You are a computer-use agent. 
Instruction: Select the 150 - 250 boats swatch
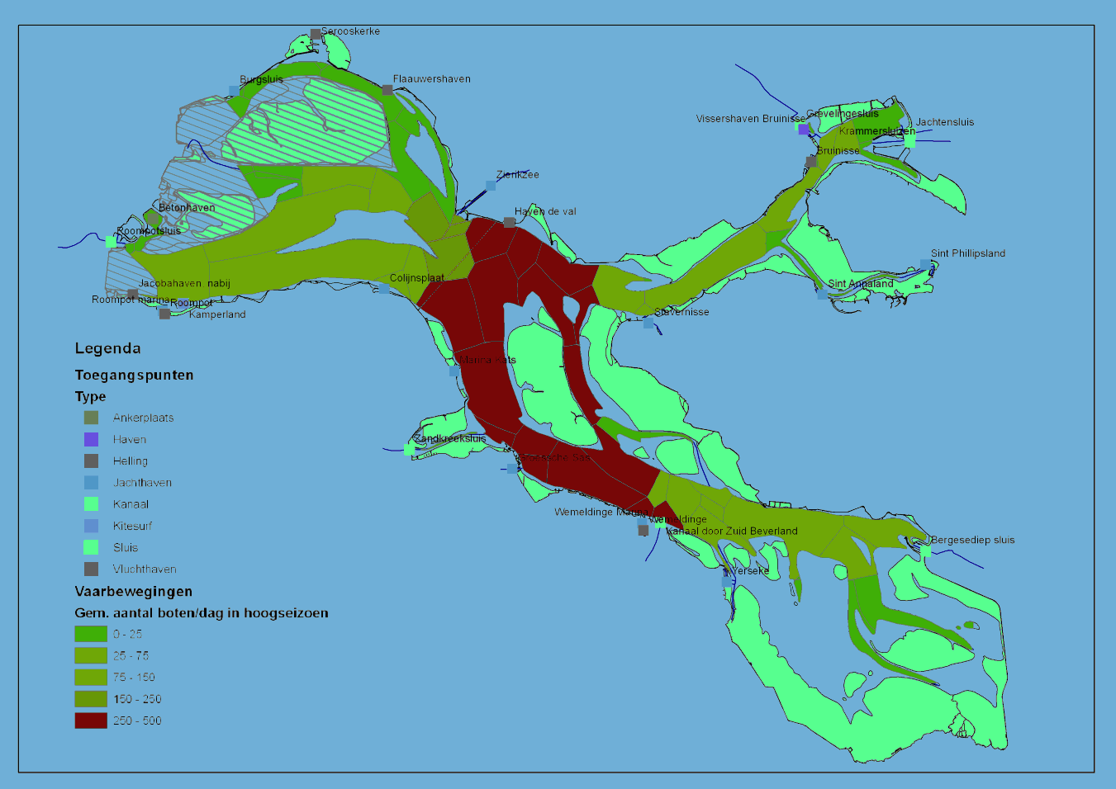tap(91, 699)
